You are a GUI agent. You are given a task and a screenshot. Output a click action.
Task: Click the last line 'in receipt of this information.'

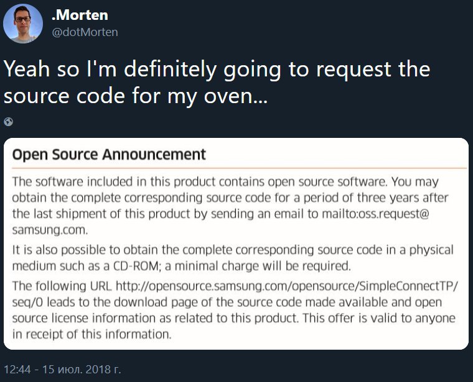[x=91, y=334]
